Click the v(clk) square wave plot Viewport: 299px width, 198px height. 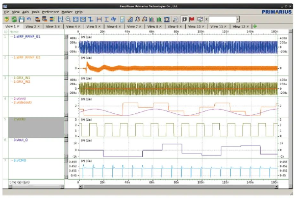178,129
